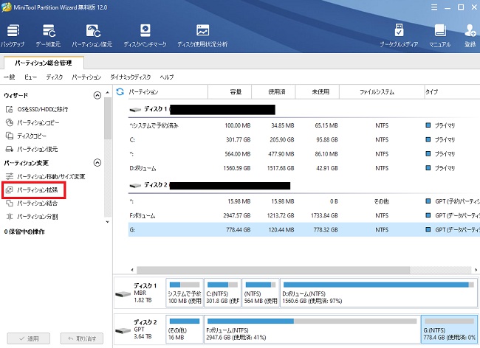
Task: Select システムで予約 block in disk map
Action: 185,293
